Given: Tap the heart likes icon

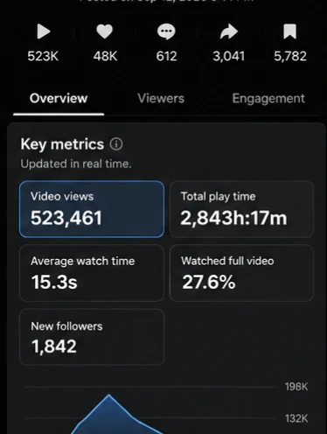Looking at the screenshot, I should click(105, 31).
